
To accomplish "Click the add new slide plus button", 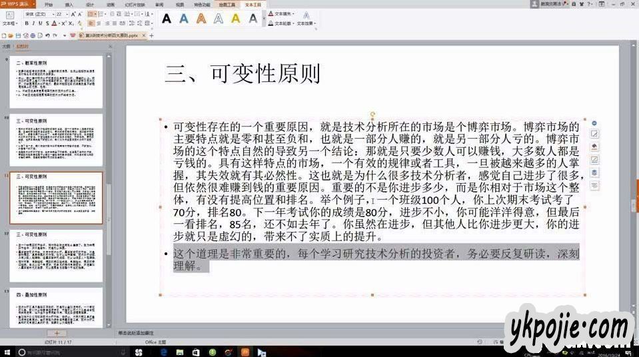I will point(57,332).
